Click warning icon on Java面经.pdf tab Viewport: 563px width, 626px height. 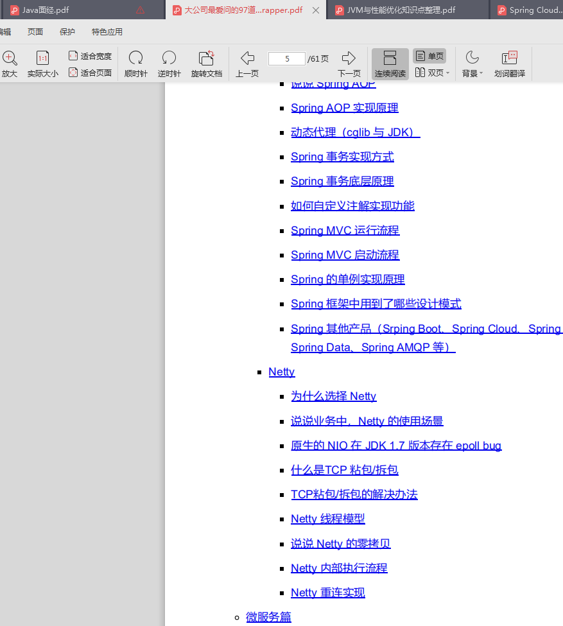coord(140,10)
